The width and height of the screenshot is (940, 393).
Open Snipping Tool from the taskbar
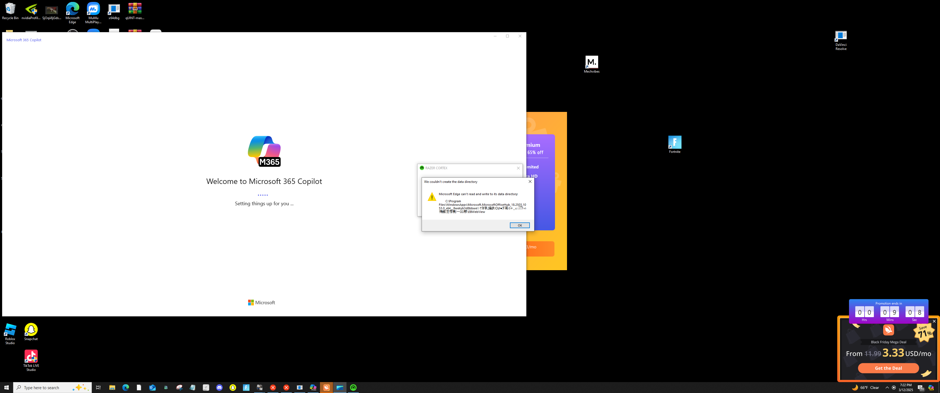point(179,388)
